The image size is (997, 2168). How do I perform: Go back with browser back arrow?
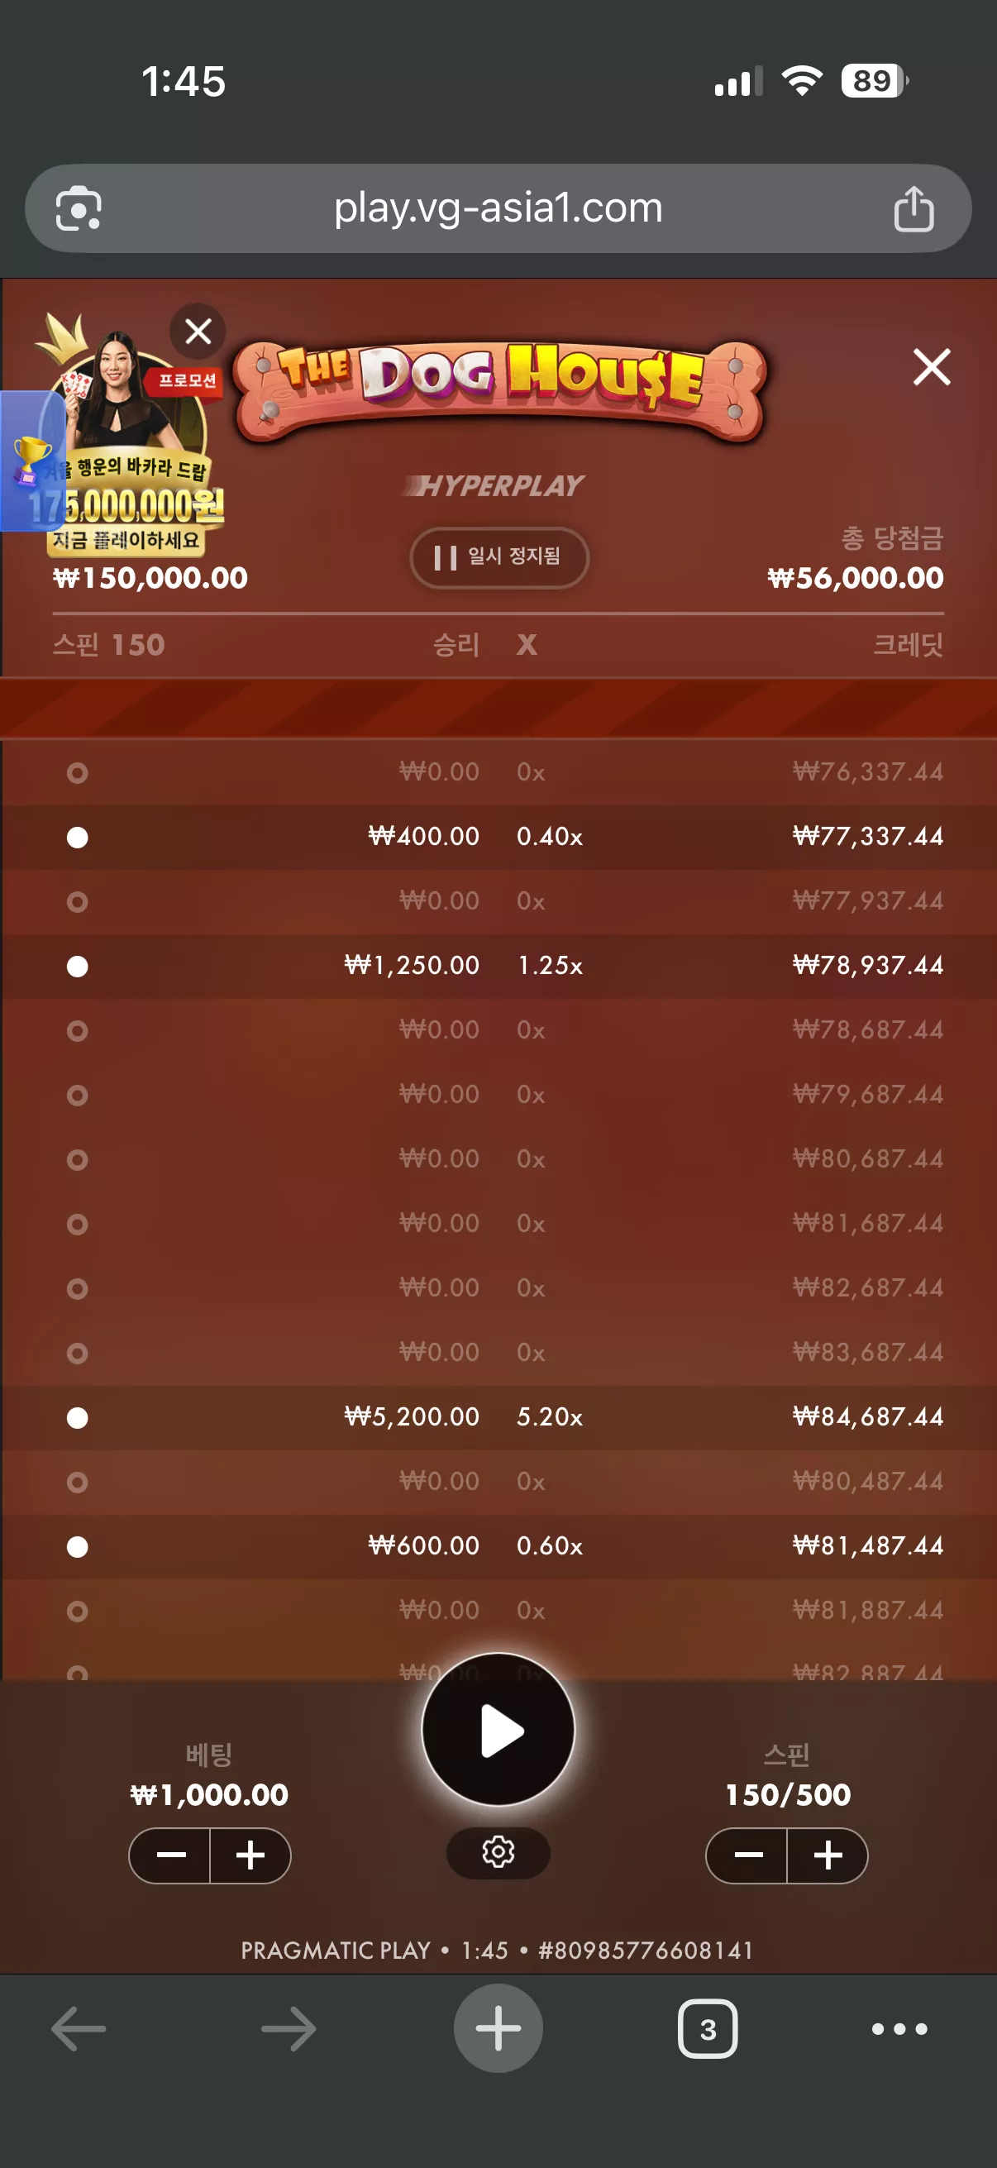(x=79, y=2028)
